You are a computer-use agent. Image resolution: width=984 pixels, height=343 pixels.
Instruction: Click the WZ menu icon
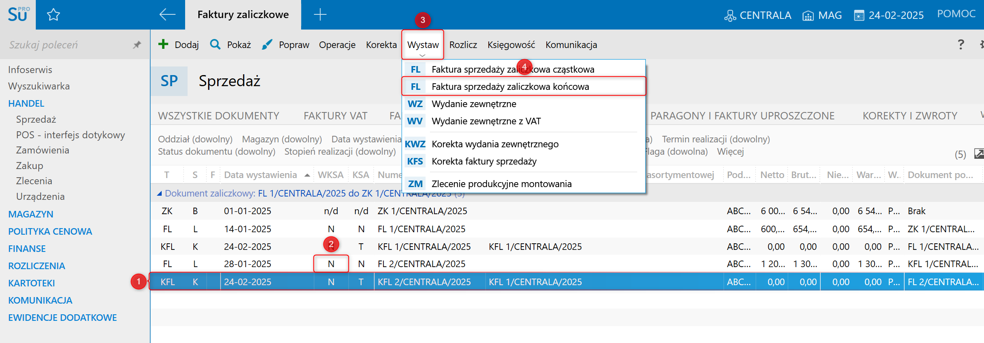point(415,104)
